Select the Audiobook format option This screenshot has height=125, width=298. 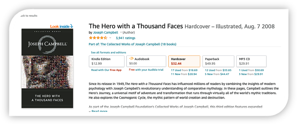point(146,61)
